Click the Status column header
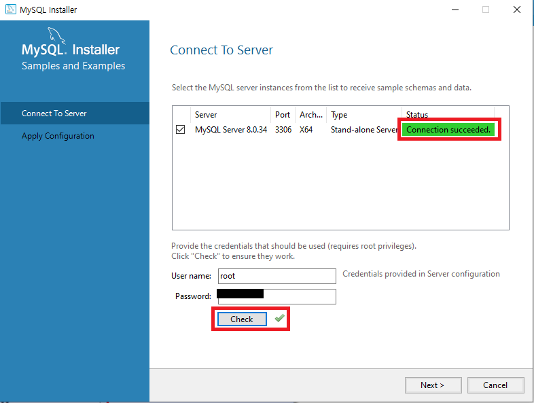Image resolution: width=534 pixels, height=403 pixels. (x=448, y=115)
